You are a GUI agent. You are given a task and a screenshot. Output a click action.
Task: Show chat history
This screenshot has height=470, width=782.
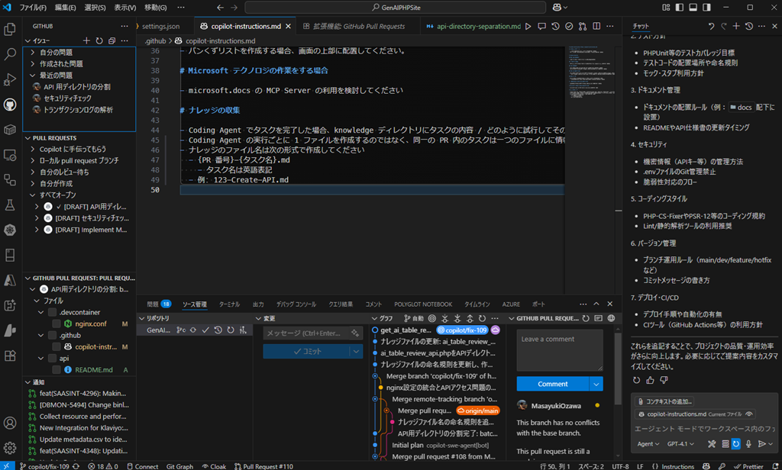tap(749, 26)
